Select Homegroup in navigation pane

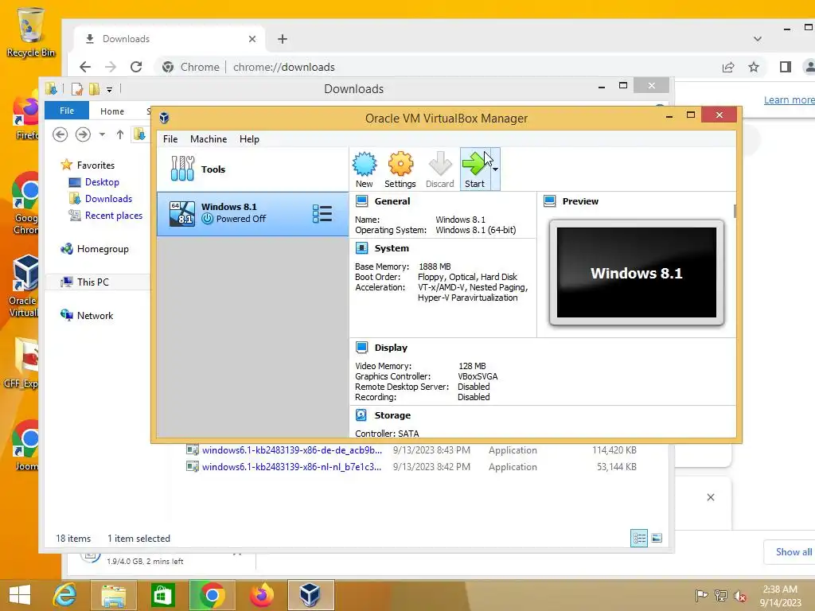click(103, 249)
